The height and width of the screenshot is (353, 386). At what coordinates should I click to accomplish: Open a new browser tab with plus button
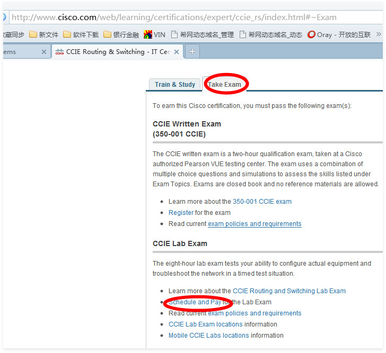[192, 51]
